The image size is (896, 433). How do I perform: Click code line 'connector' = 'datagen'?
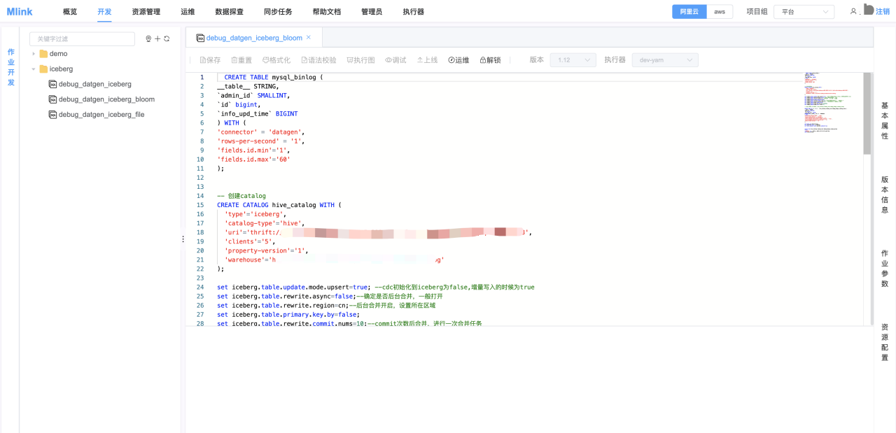261,132
